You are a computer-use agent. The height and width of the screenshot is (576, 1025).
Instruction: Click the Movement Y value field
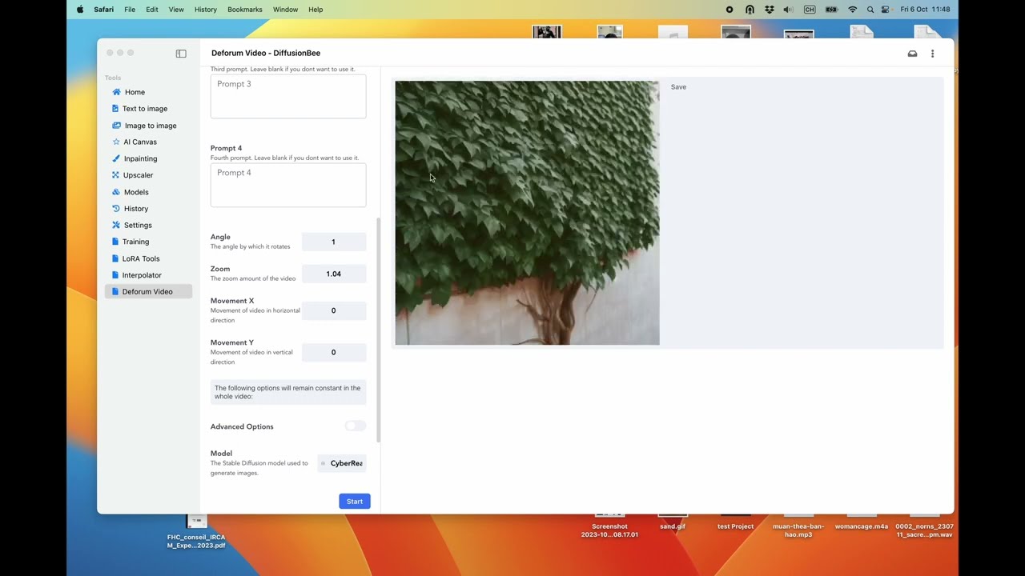334,352
